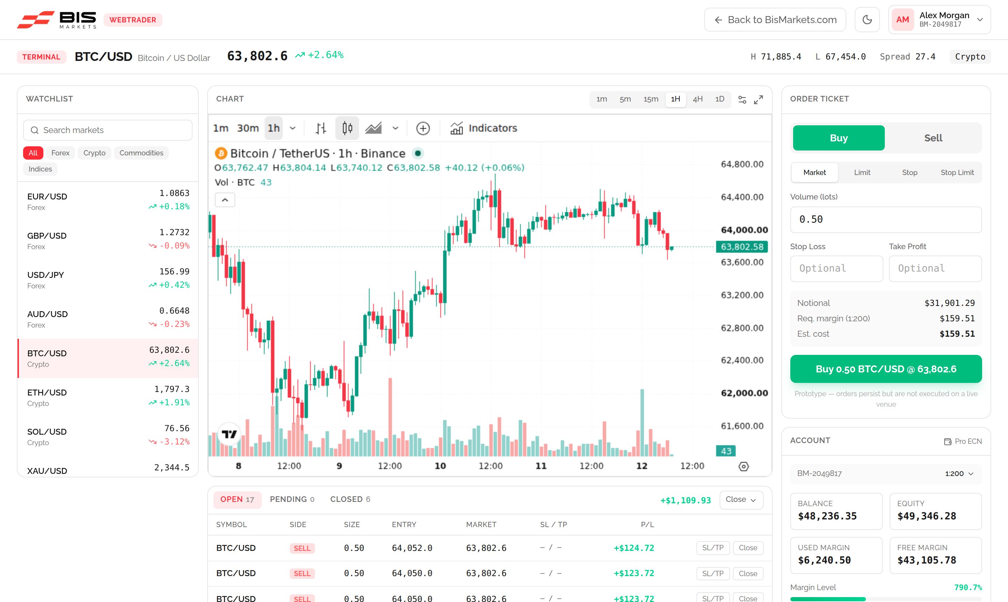The image size is (1008, 602).
Task: Select 4H timeframe
Action: point(698,99)
